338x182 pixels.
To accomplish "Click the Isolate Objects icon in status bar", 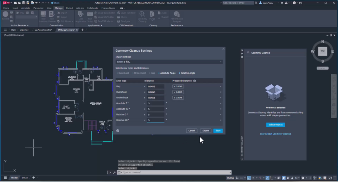I will [315, 178].
